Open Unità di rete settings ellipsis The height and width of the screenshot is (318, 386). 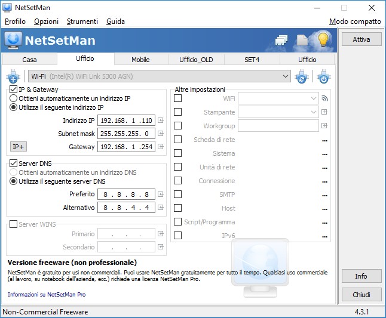coord(324,168)
